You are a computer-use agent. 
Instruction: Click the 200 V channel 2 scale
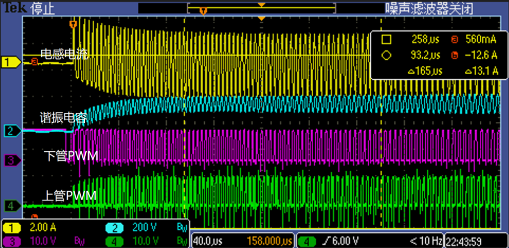click(144, 228)
